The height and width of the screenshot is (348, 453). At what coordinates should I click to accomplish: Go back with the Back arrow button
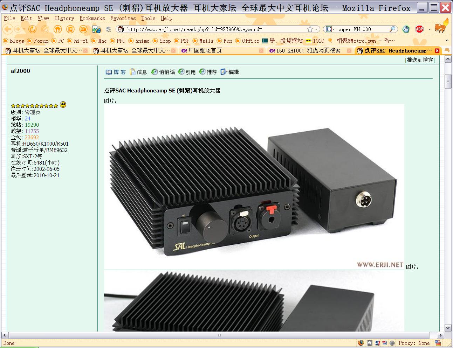pos(7,29)
